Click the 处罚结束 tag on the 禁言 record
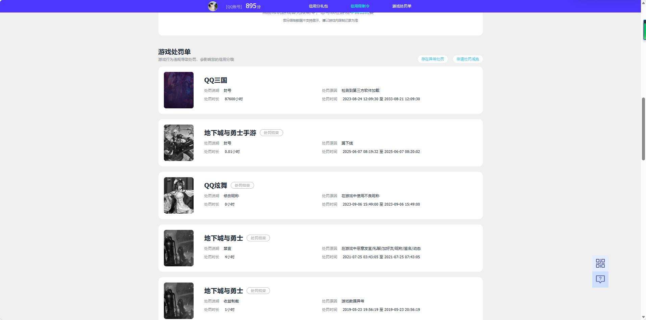This screenshot has width=646, height=320. [258, 238]
